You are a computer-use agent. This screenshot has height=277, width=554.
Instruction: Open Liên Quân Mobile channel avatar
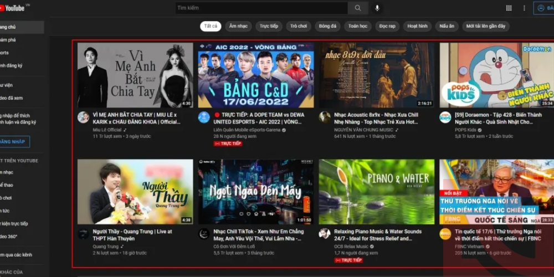coord(204,117)
